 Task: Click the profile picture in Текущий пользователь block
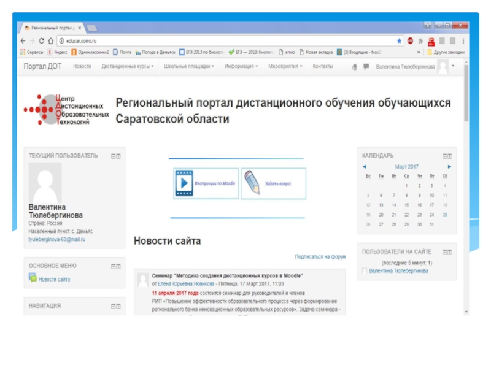pyautogui.click(x=45, y=183)
